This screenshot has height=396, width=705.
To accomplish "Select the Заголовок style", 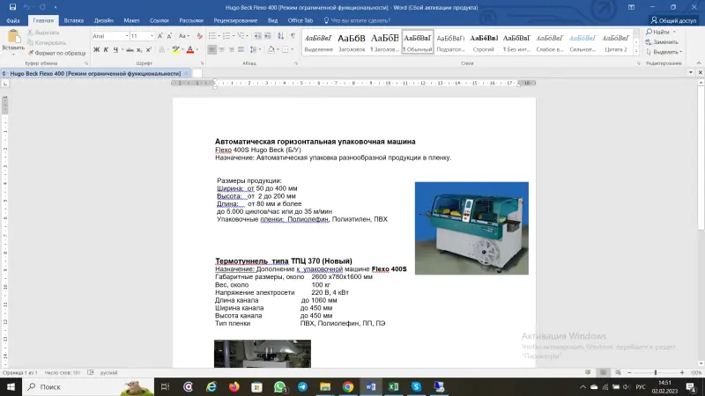I will (352, 42).
